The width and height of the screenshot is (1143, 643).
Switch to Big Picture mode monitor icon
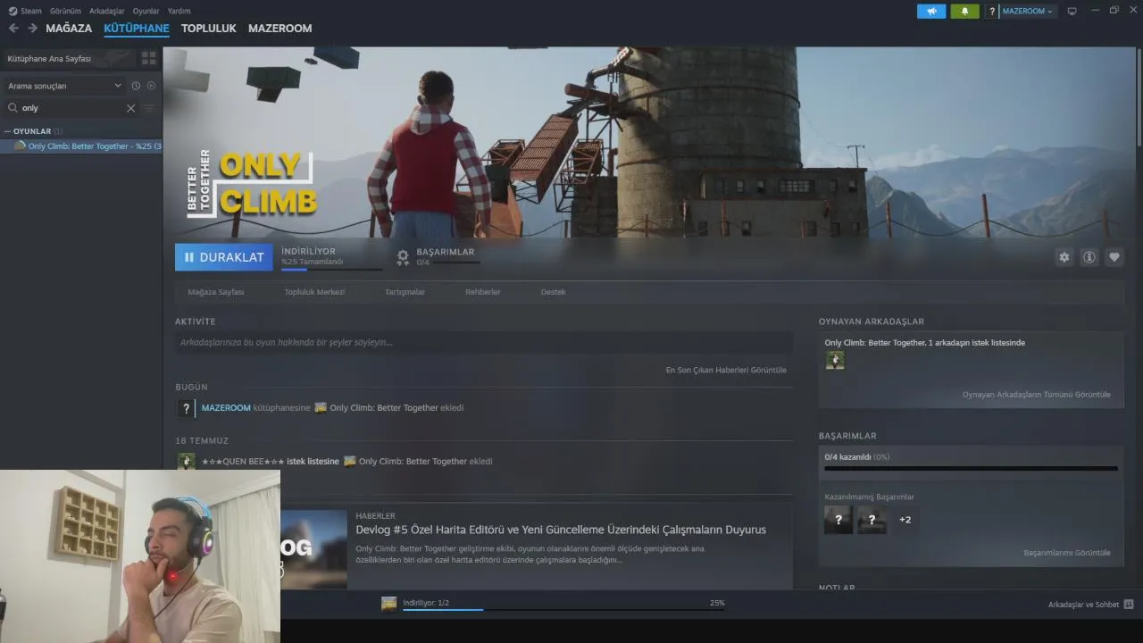tap(1072, 11)
